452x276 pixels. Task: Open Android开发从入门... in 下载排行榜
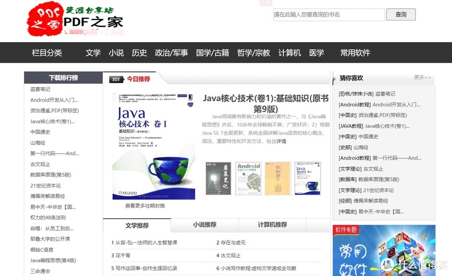click(x=54, y=100)
